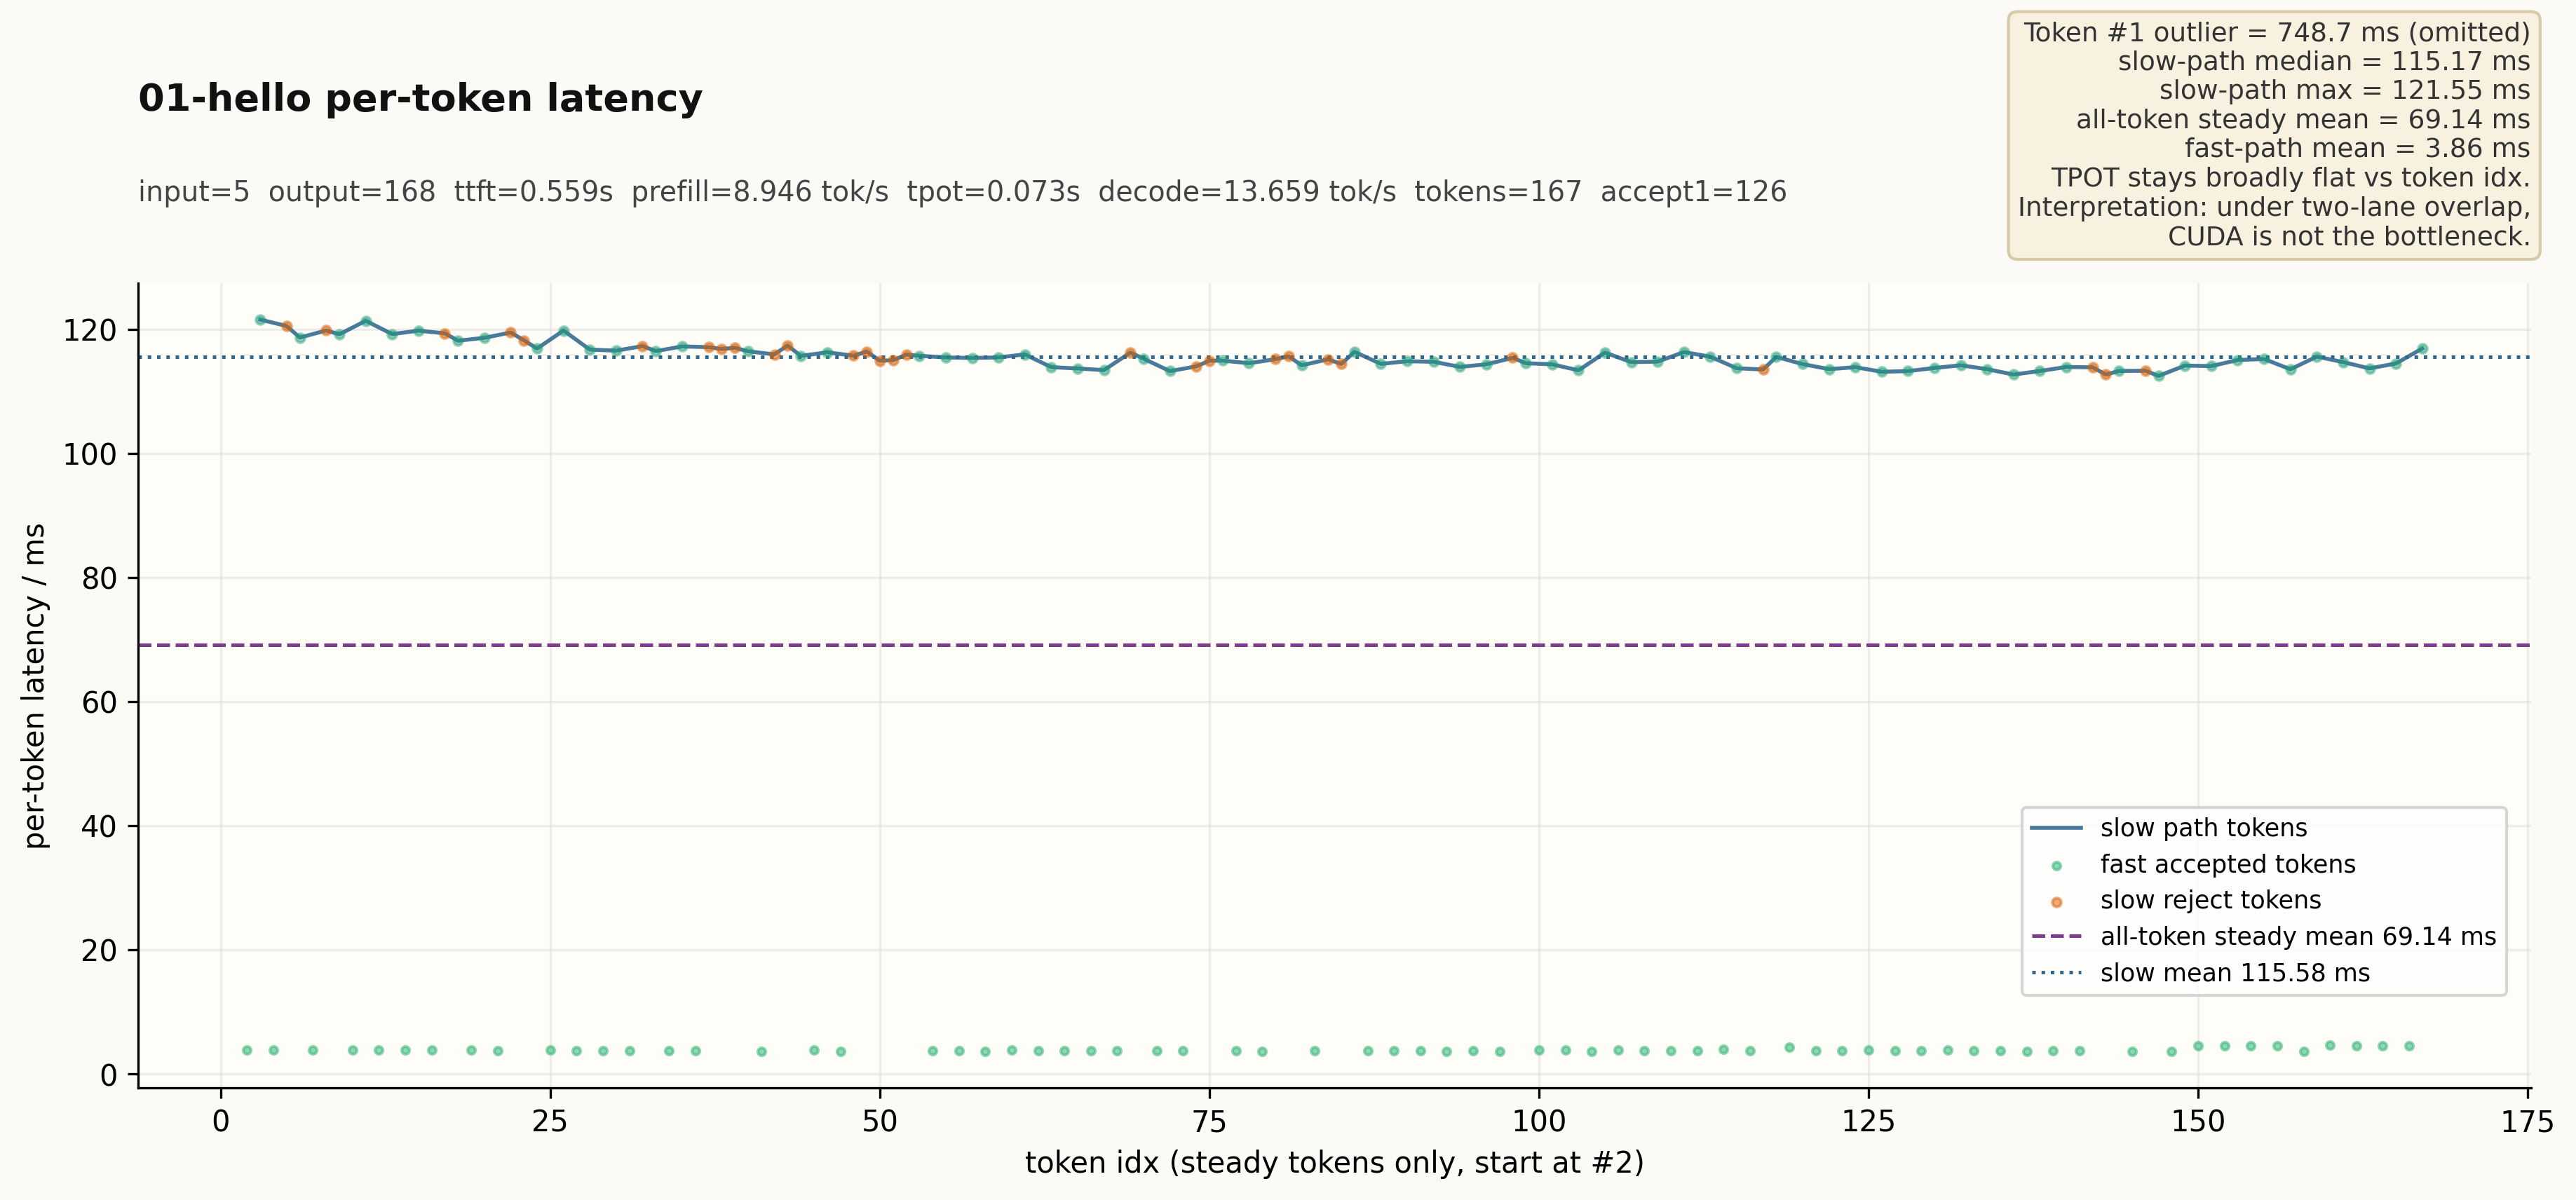This screenshot has height=1200, width=2576.
Task: Click the dotted 'slow mean' legend line sample
Action: 2056,973
